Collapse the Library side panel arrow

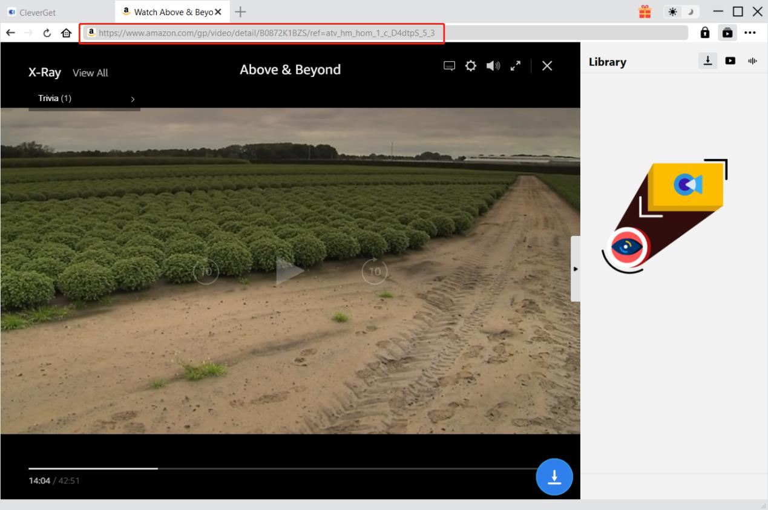pos(576,269)
